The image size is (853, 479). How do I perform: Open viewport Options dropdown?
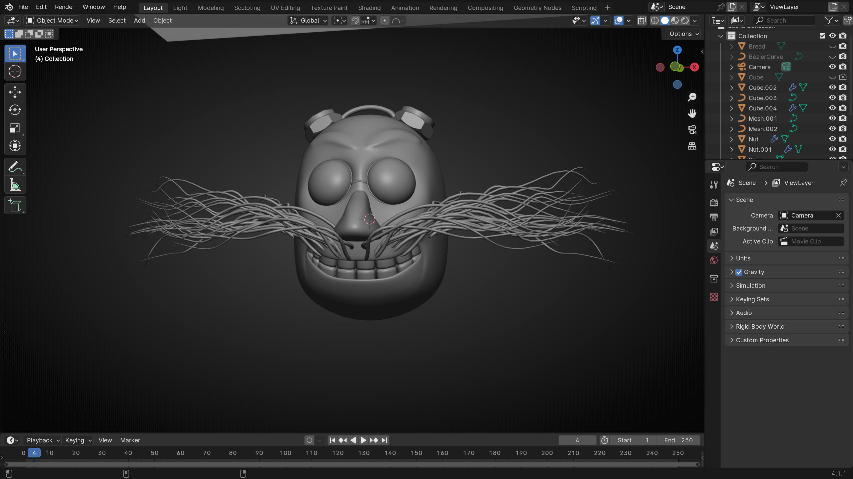point(684,34)
